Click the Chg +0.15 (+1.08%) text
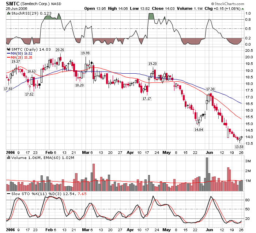Image resolution: width=256 pixels, height=233 pixels. point(222,9)
